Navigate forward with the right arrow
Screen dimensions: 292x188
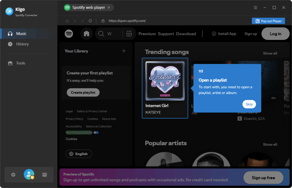tap(83, 21)
